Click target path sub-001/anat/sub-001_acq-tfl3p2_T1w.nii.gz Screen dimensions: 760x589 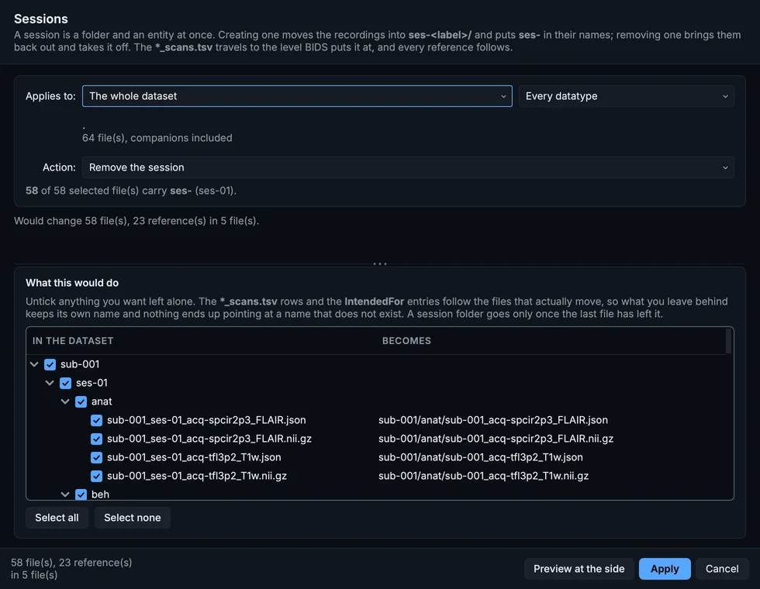click(483, 476)
